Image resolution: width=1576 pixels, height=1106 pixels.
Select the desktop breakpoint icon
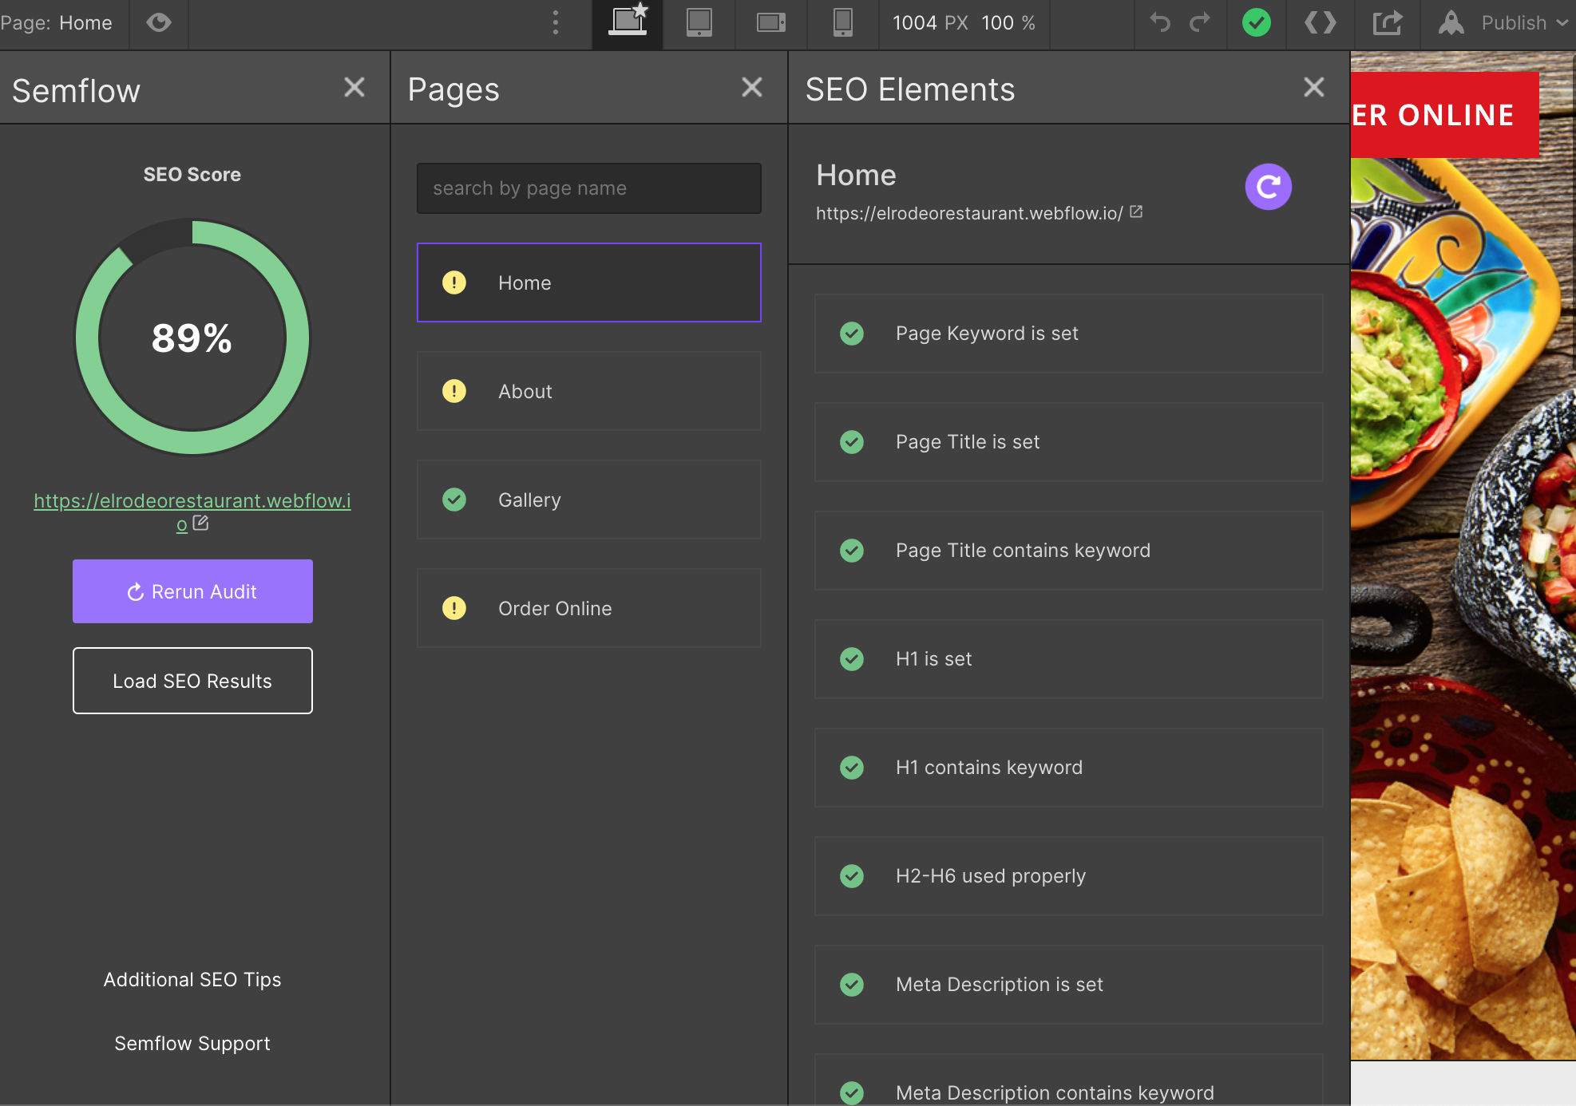click(x=628, y=23)
